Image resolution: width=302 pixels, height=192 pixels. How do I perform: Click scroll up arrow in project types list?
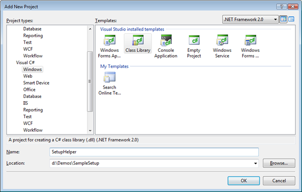(x=90, y=29)
